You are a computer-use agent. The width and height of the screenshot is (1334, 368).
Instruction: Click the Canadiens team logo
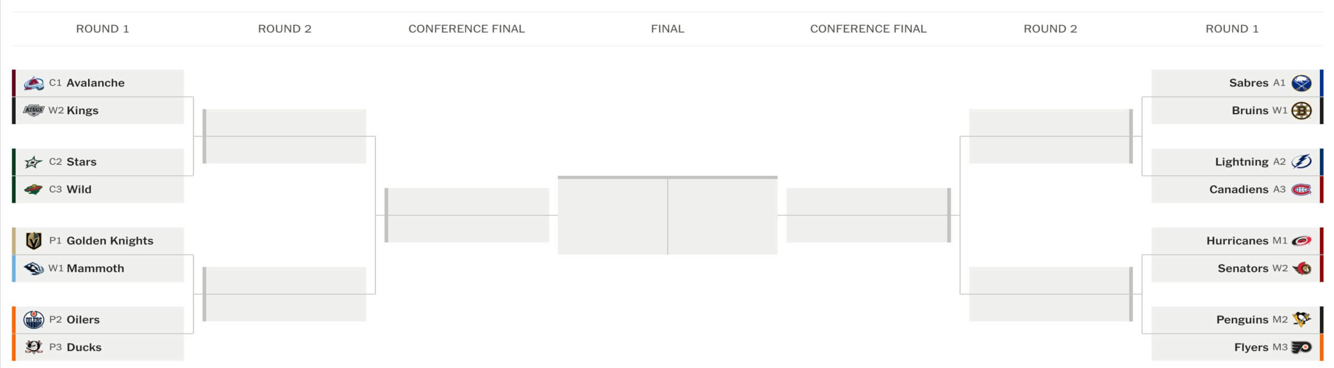tap(1301, 190)
